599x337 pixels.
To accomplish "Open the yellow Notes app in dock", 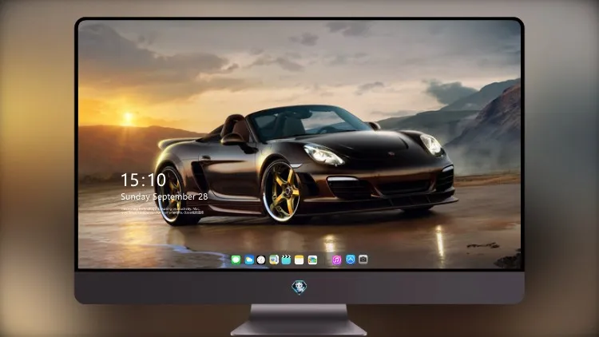I will pyautogui.click(x=299, y=260).
